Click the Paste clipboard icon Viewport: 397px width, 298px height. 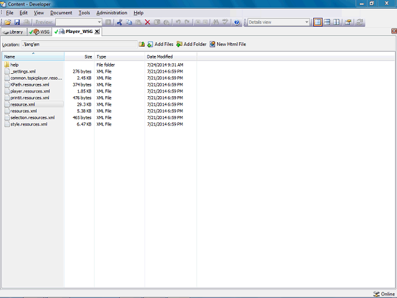pos(138,22)
